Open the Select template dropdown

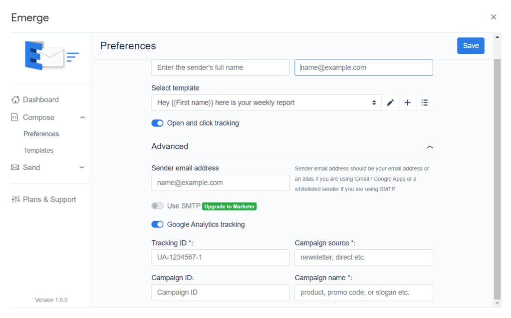[266, 103]
